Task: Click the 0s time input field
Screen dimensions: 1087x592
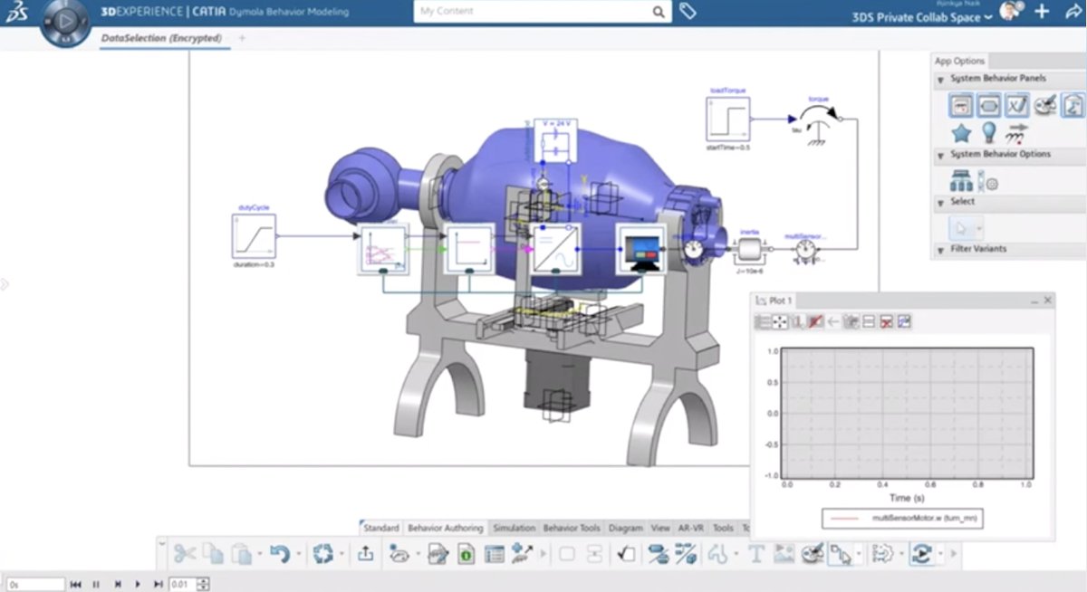Action: tap(35, 585)
